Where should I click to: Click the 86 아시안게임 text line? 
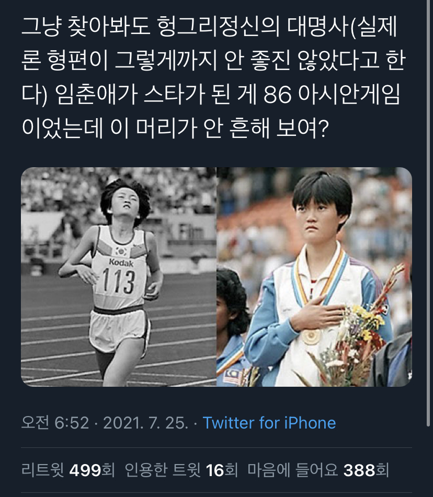211,95
